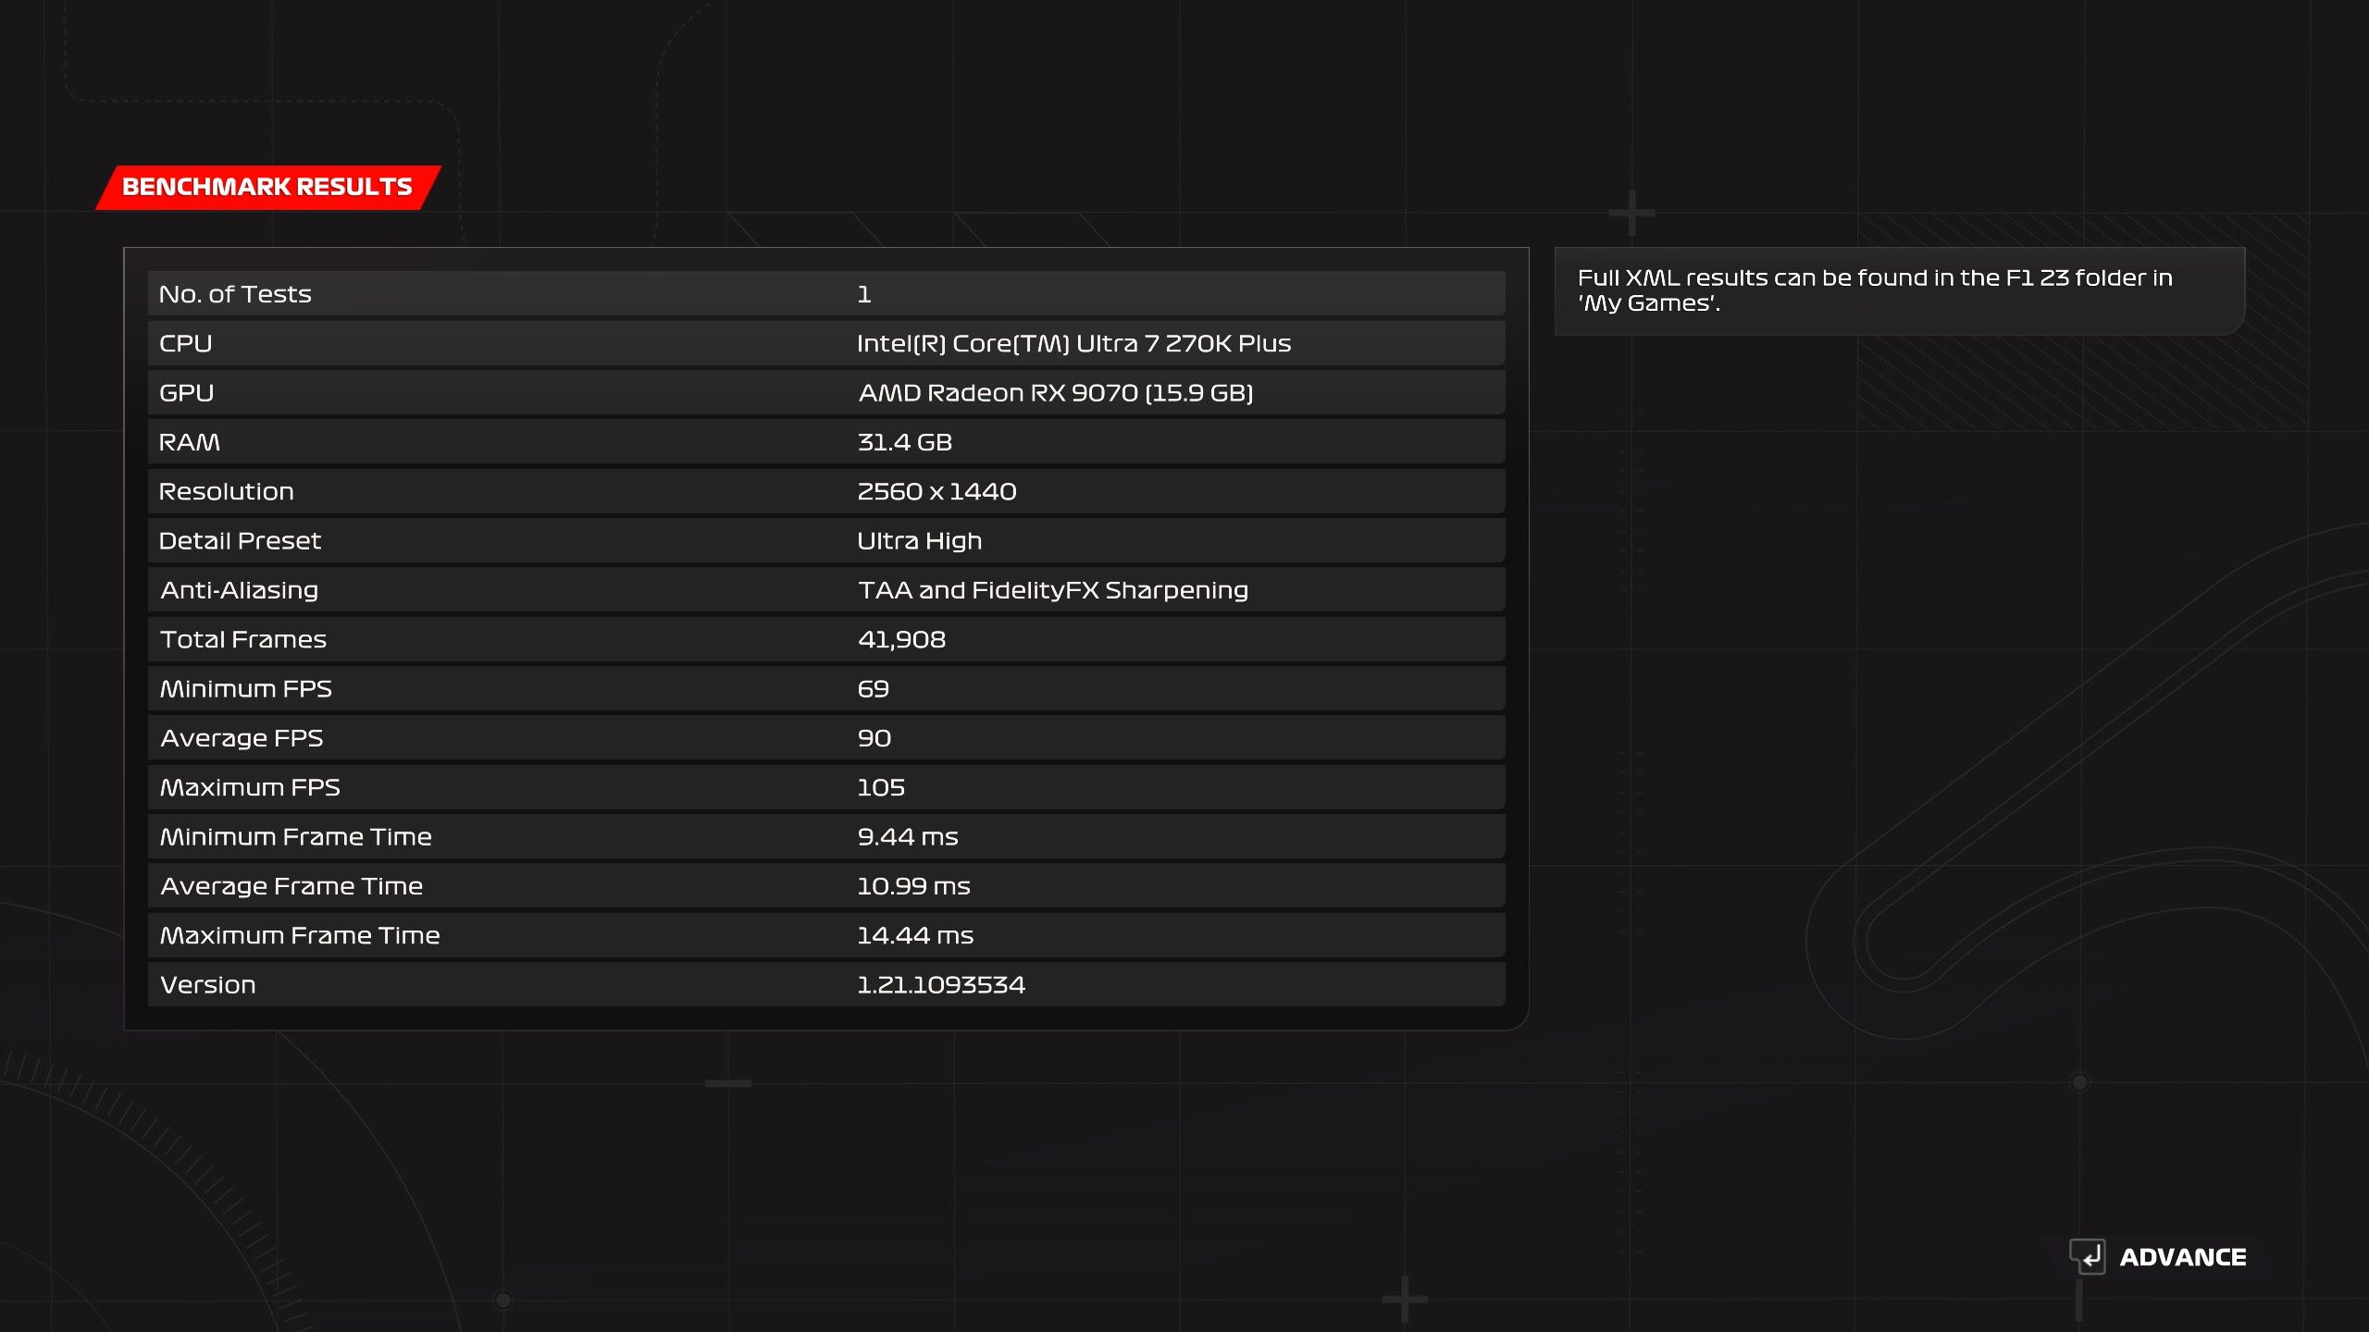This screenshot has width=2369, height=1332.
Task: Select the Minimum FPS row
Action: (x=825, y=689)
